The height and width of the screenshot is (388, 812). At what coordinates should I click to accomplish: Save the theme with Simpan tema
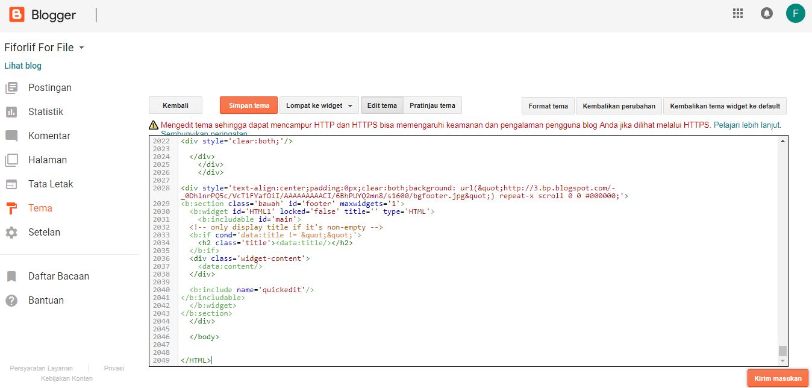(x=249, y=105)
